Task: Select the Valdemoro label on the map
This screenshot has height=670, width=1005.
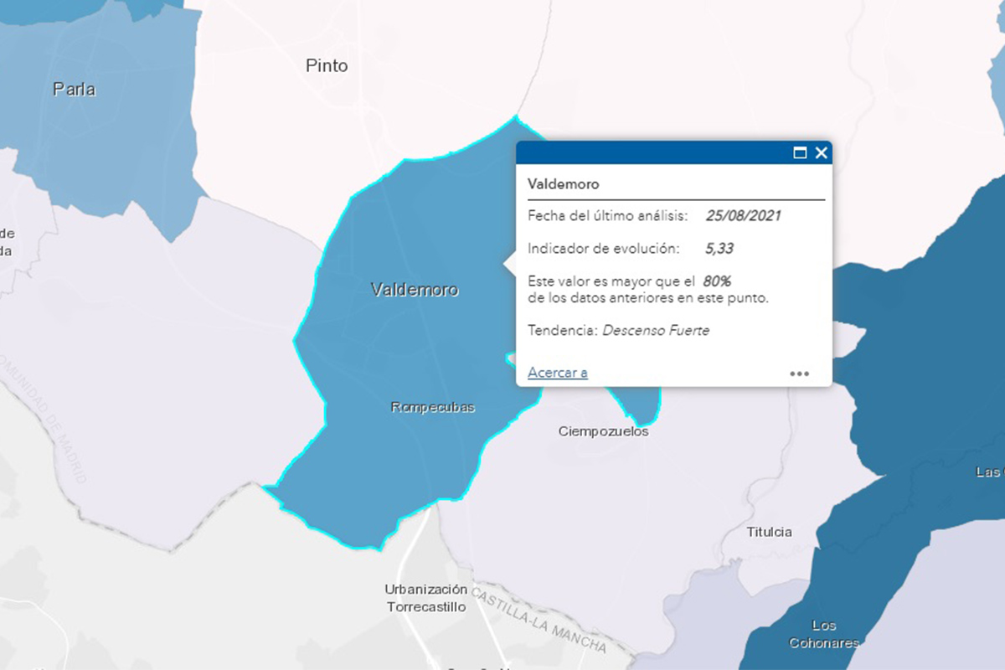Action: (414, 290)
